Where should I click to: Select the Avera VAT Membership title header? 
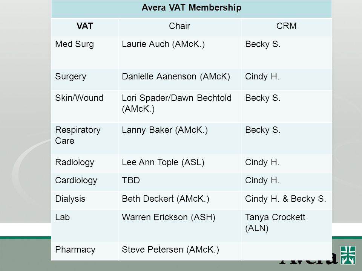point(192,8)
